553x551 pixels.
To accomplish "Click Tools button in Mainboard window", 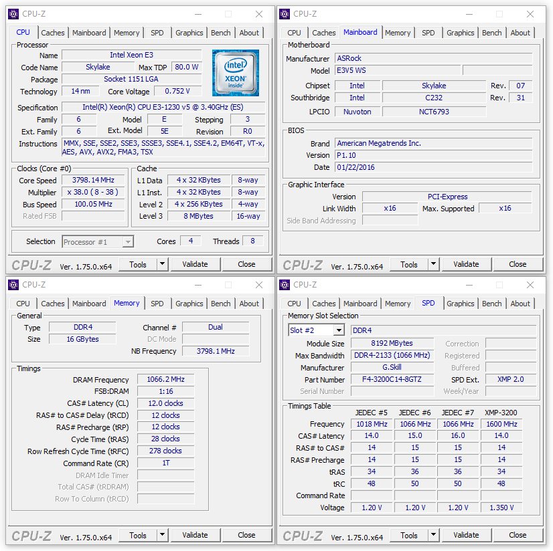I will click(409, 264).
